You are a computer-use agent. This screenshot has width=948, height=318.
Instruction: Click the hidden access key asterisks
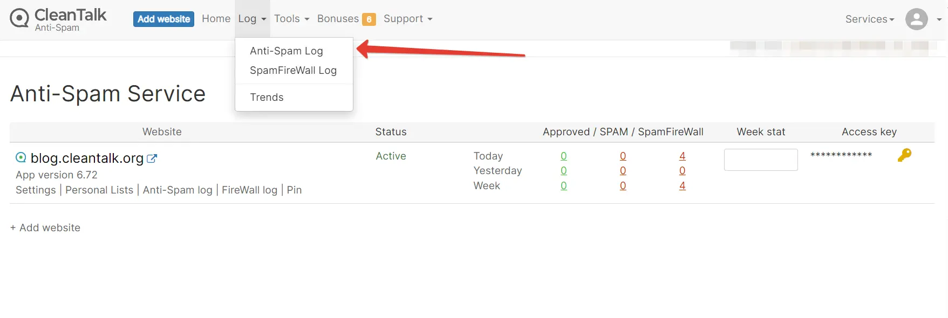click(x=841, y=155)
